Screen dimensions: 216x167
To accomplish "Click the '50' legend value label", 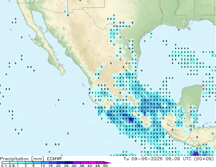I will tap(105, 166).
